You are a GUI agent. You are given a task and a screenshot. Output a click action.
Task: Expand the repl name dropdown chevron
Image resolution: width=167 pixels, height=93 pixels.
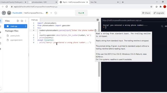(51, 13)
